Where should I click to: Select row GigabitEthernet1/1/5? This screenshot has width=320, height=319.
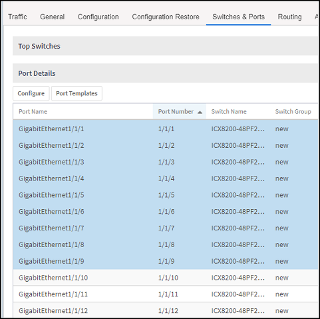pos(165,195)
